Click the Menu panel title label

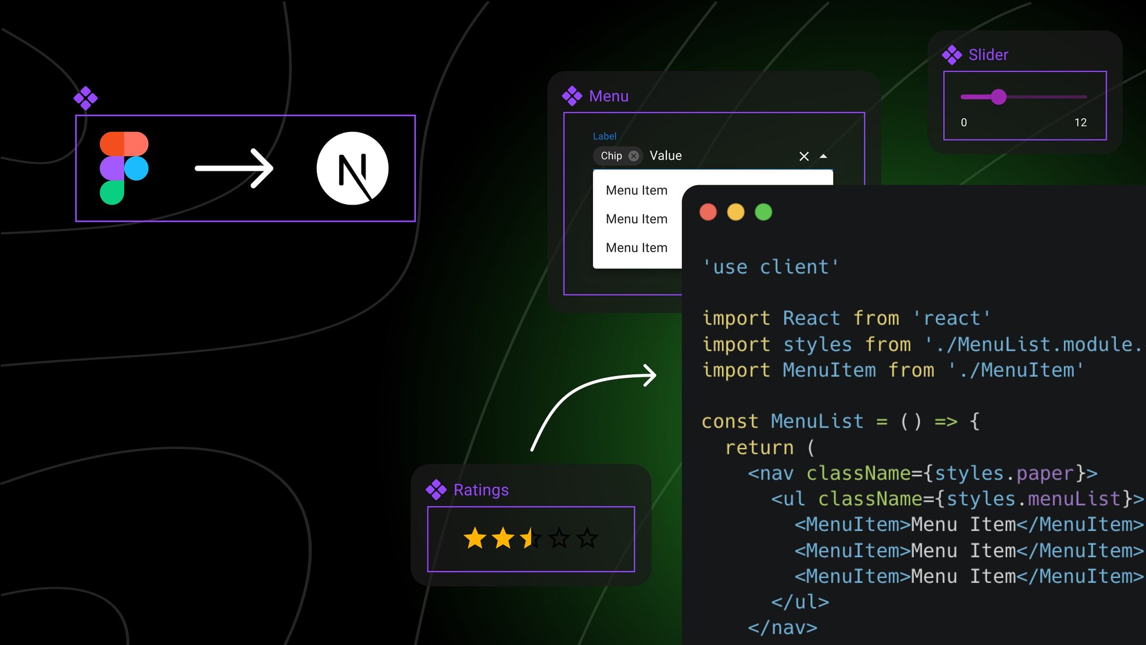tap(609, 96)
